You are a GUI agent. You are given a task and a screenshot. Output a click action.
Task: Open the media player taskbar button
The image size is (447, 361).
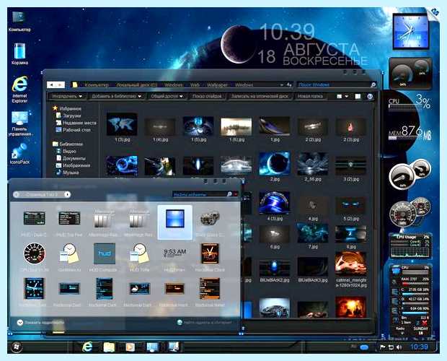(130, 347)
